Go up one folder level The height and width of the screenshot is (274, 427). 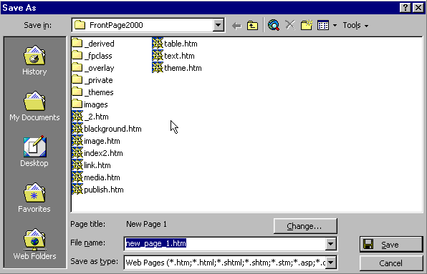point(252,26)
